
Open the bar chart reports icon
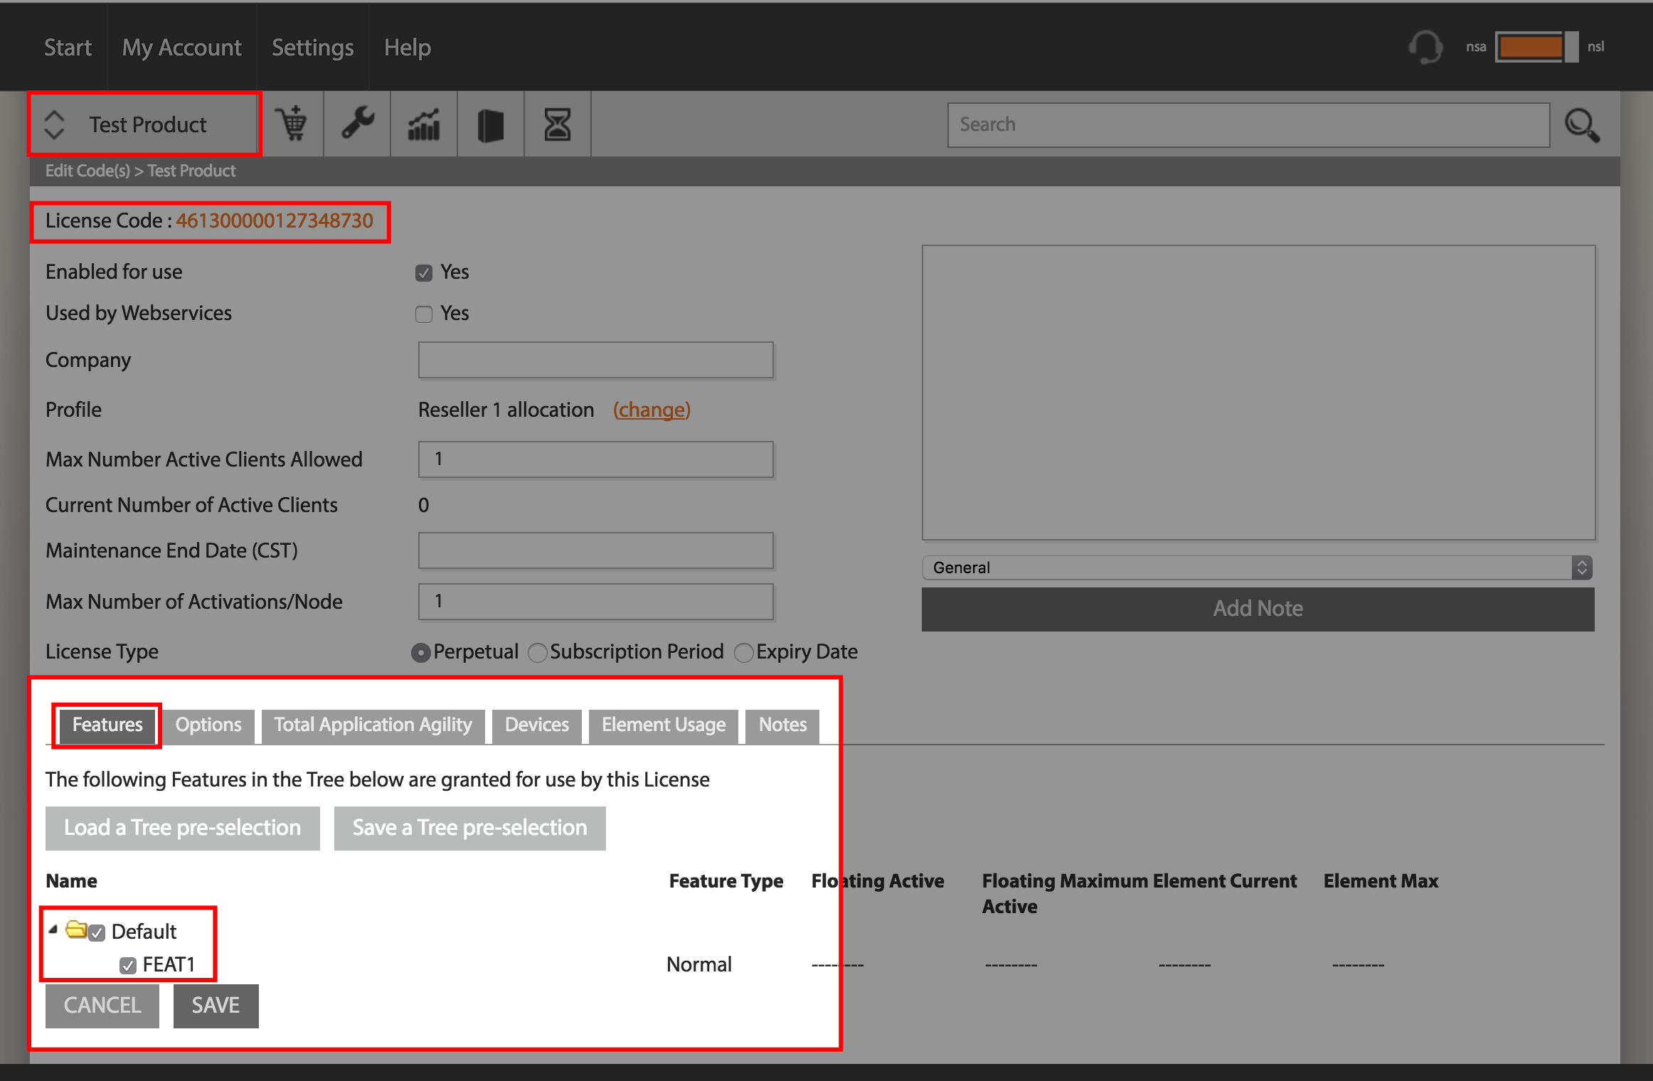coord(424,124)
